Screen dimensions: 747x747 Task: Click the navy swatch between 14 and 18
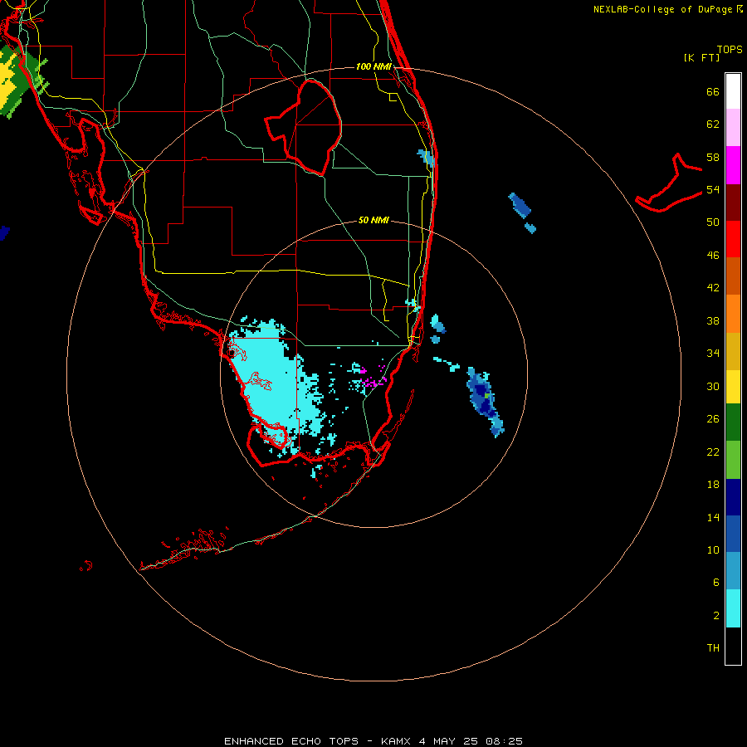tap(733, 497)
